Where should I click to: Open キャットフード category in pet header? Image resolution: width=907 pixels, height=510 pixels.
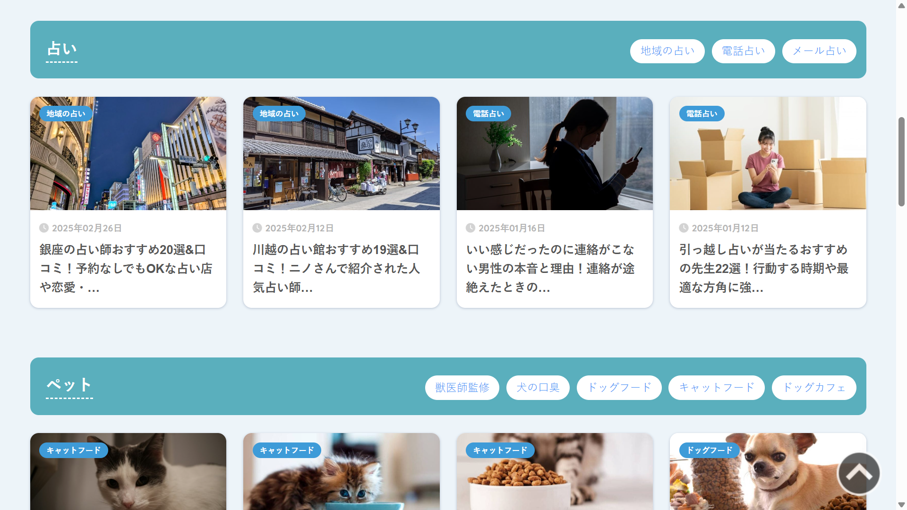(716, 388)
